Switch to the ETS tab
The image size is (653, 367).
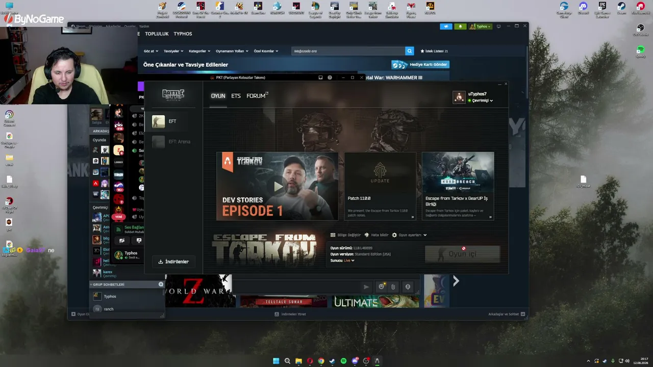coord(236,96)
